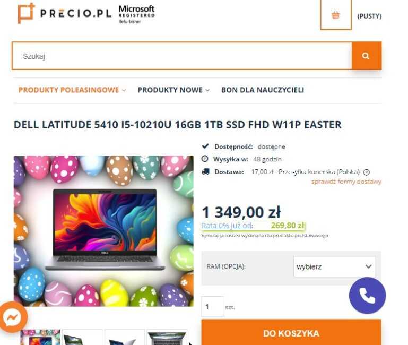Select the first Easter laptop thumbnail
The width and height of the screenshot is (408, 345).
40,337
